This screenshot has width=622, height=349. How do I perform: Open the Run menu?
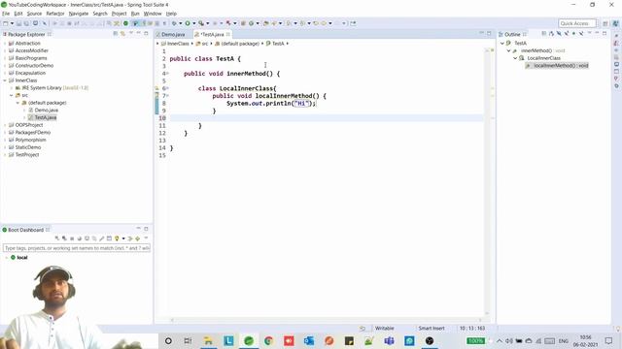[135, 14]
